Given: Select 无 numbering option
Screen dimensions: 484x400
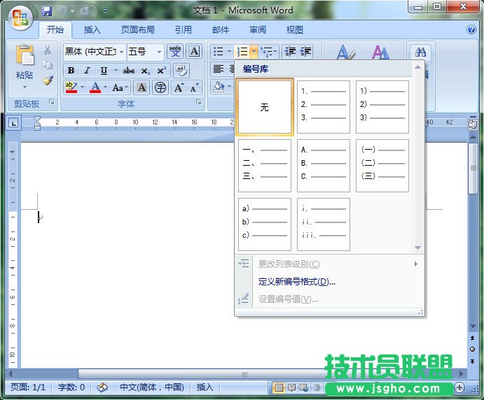Looking at the screenshot, I should (265, 107).
